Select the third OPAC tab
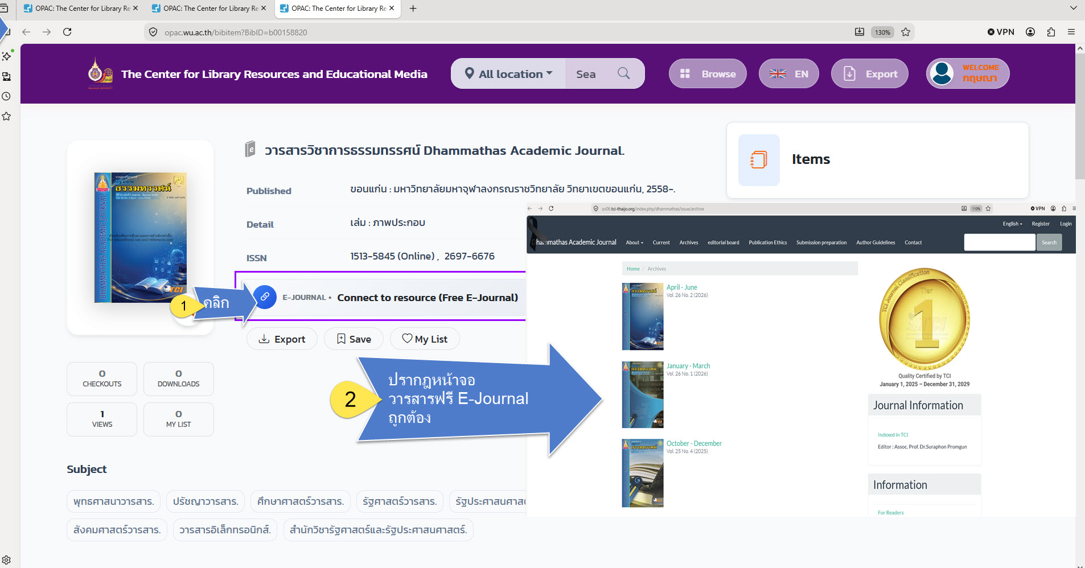This screenshot has width=1085, height=568. point(338,9)
